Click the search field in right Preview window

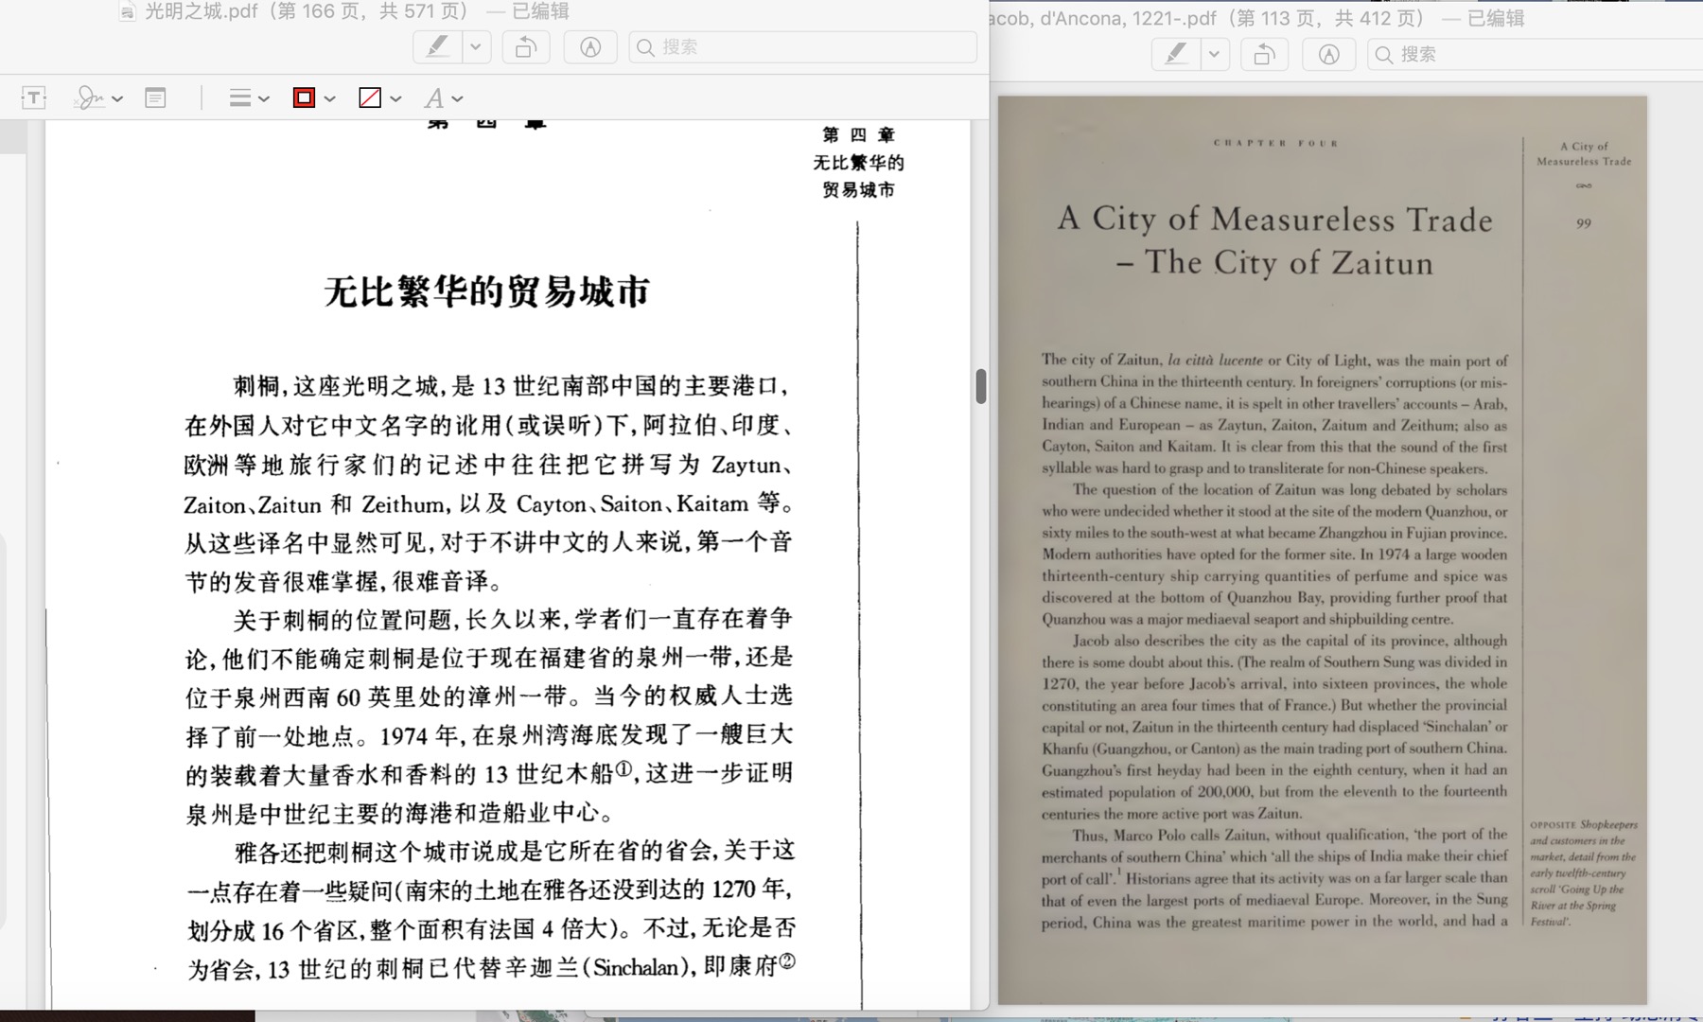point(1533,55)
